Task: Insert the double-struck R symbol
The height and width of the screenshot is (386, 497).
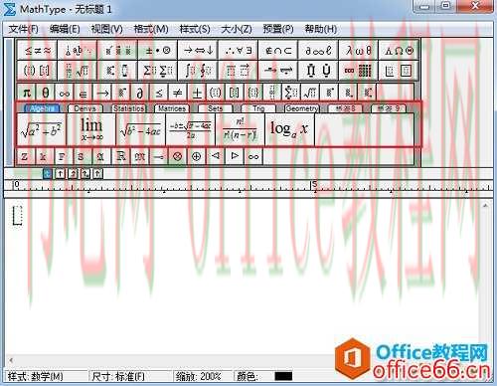Action: [x=120, y=156]
